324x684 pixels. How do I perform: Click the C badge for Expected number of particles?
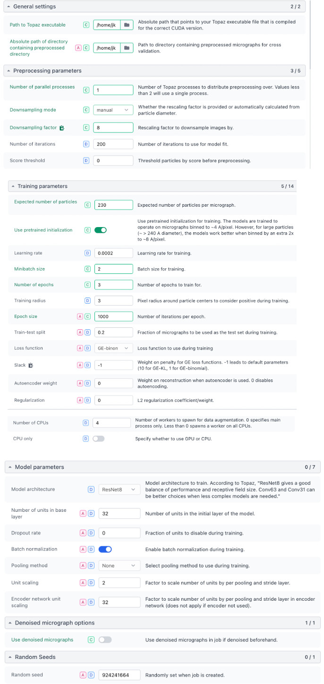click(87, 205)
